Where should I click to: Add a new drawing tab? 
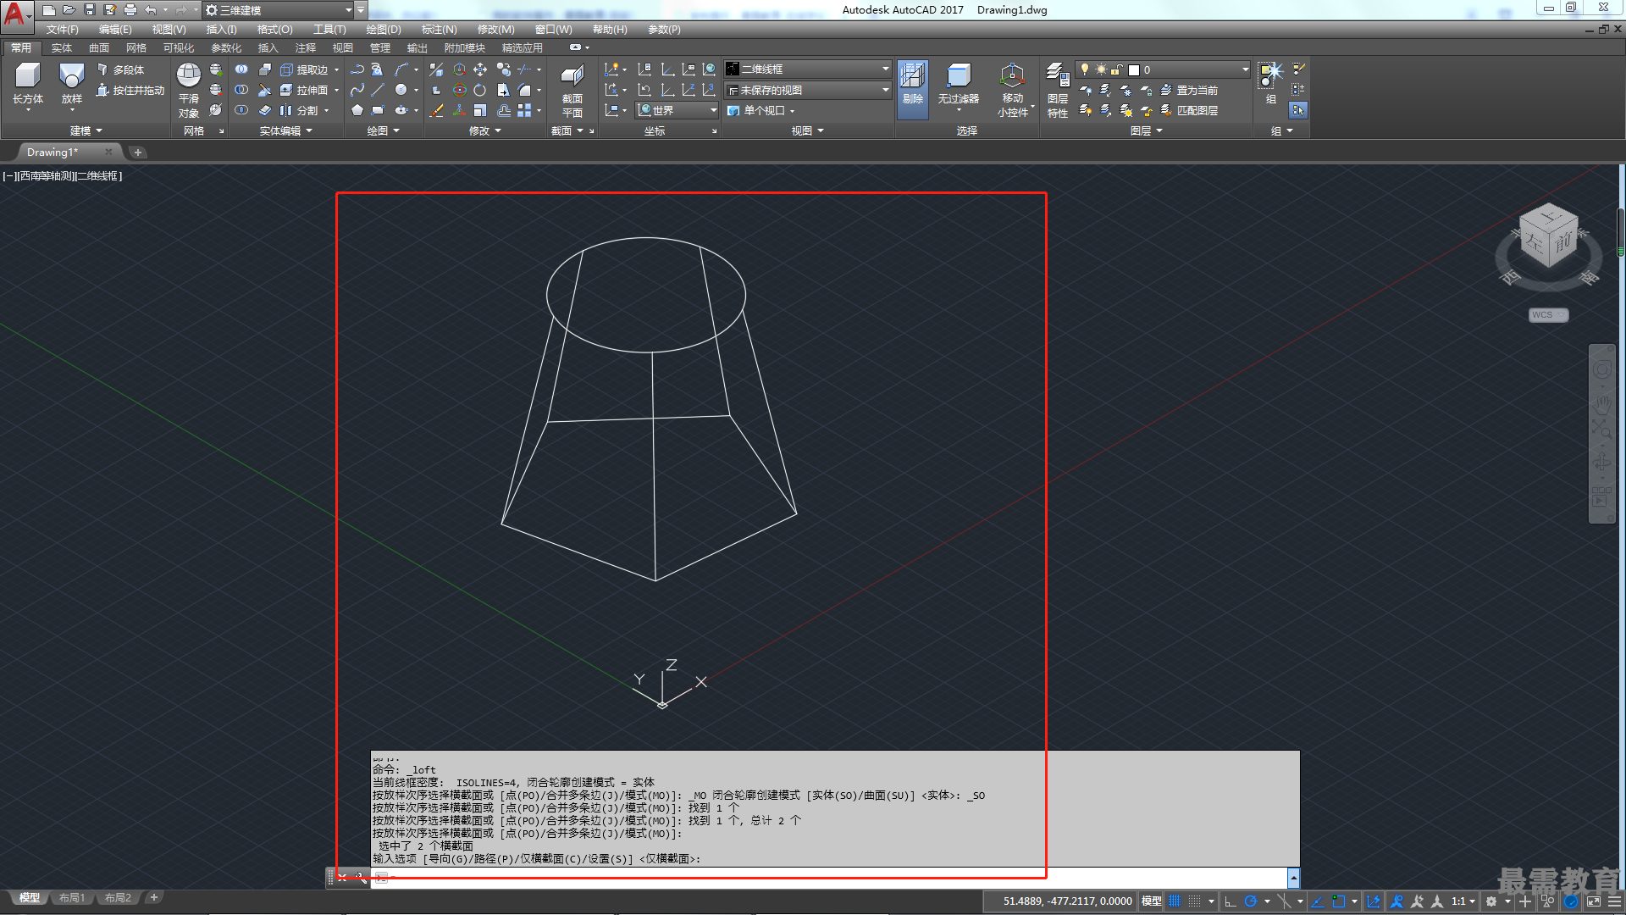137,152
